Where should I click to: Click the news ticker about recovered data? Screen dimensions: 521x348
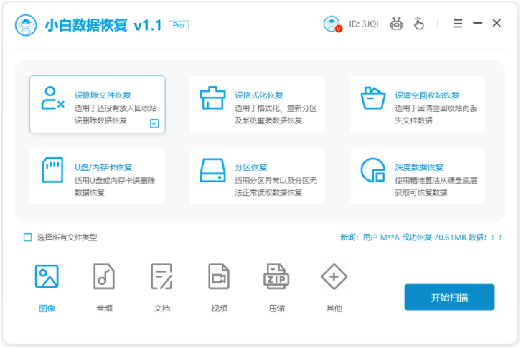421,238
